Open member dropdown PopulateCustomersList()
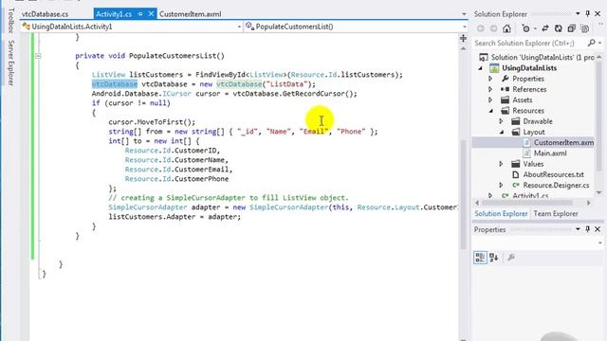The image size is (607, 341). (x=464, y=27)
